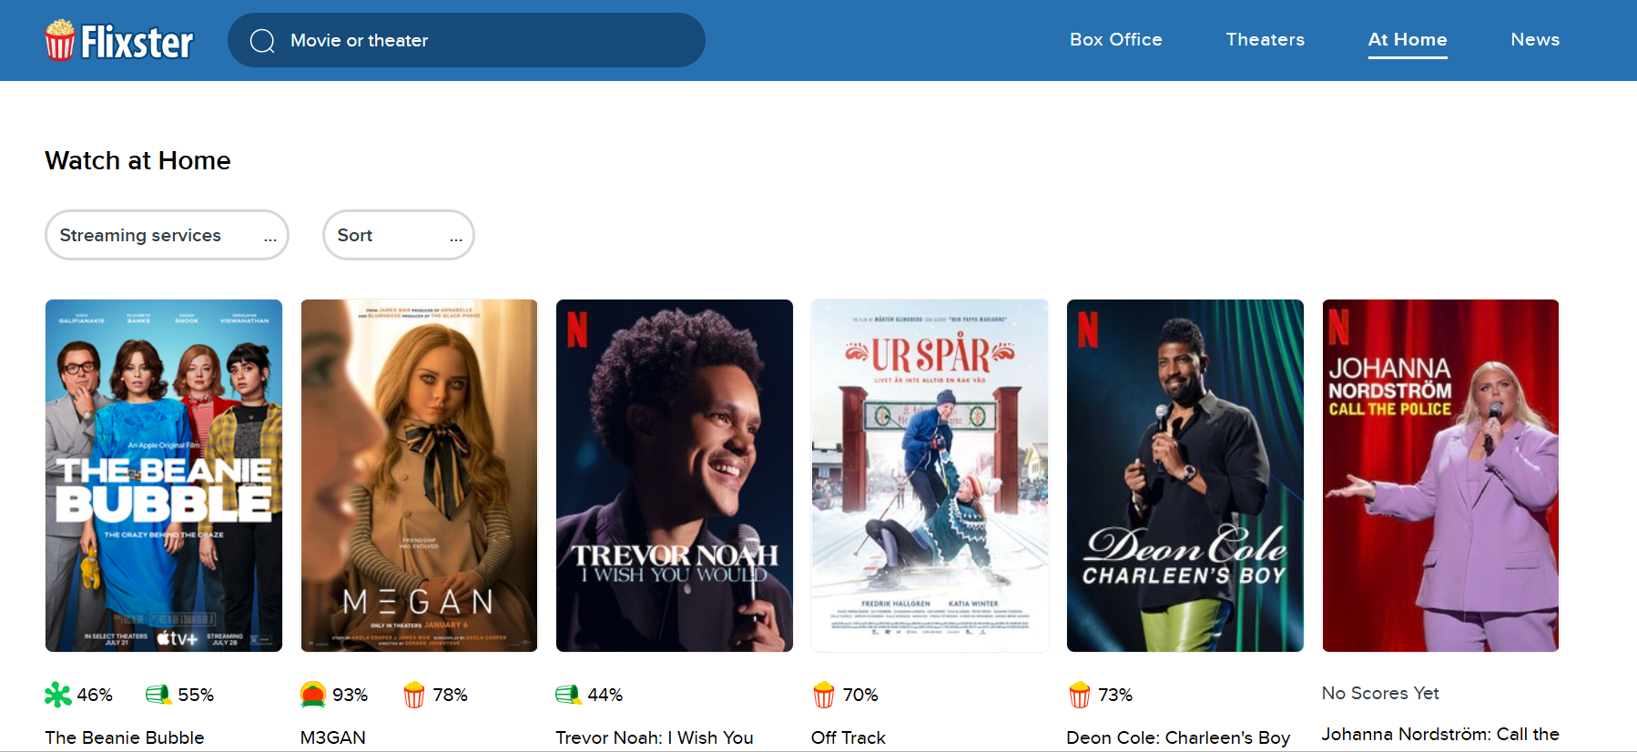Open The Beanie Bubble poster
The image size is (1637, 752).
click(164, 475)
